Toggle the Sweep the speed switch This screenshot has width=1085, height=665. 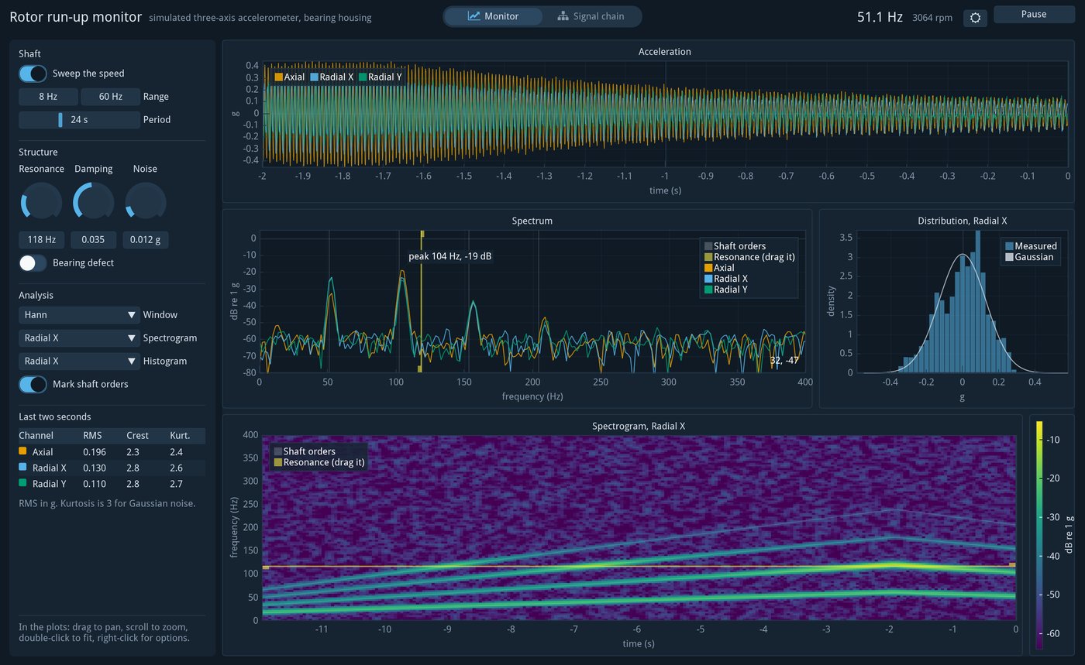pos(33,74)
